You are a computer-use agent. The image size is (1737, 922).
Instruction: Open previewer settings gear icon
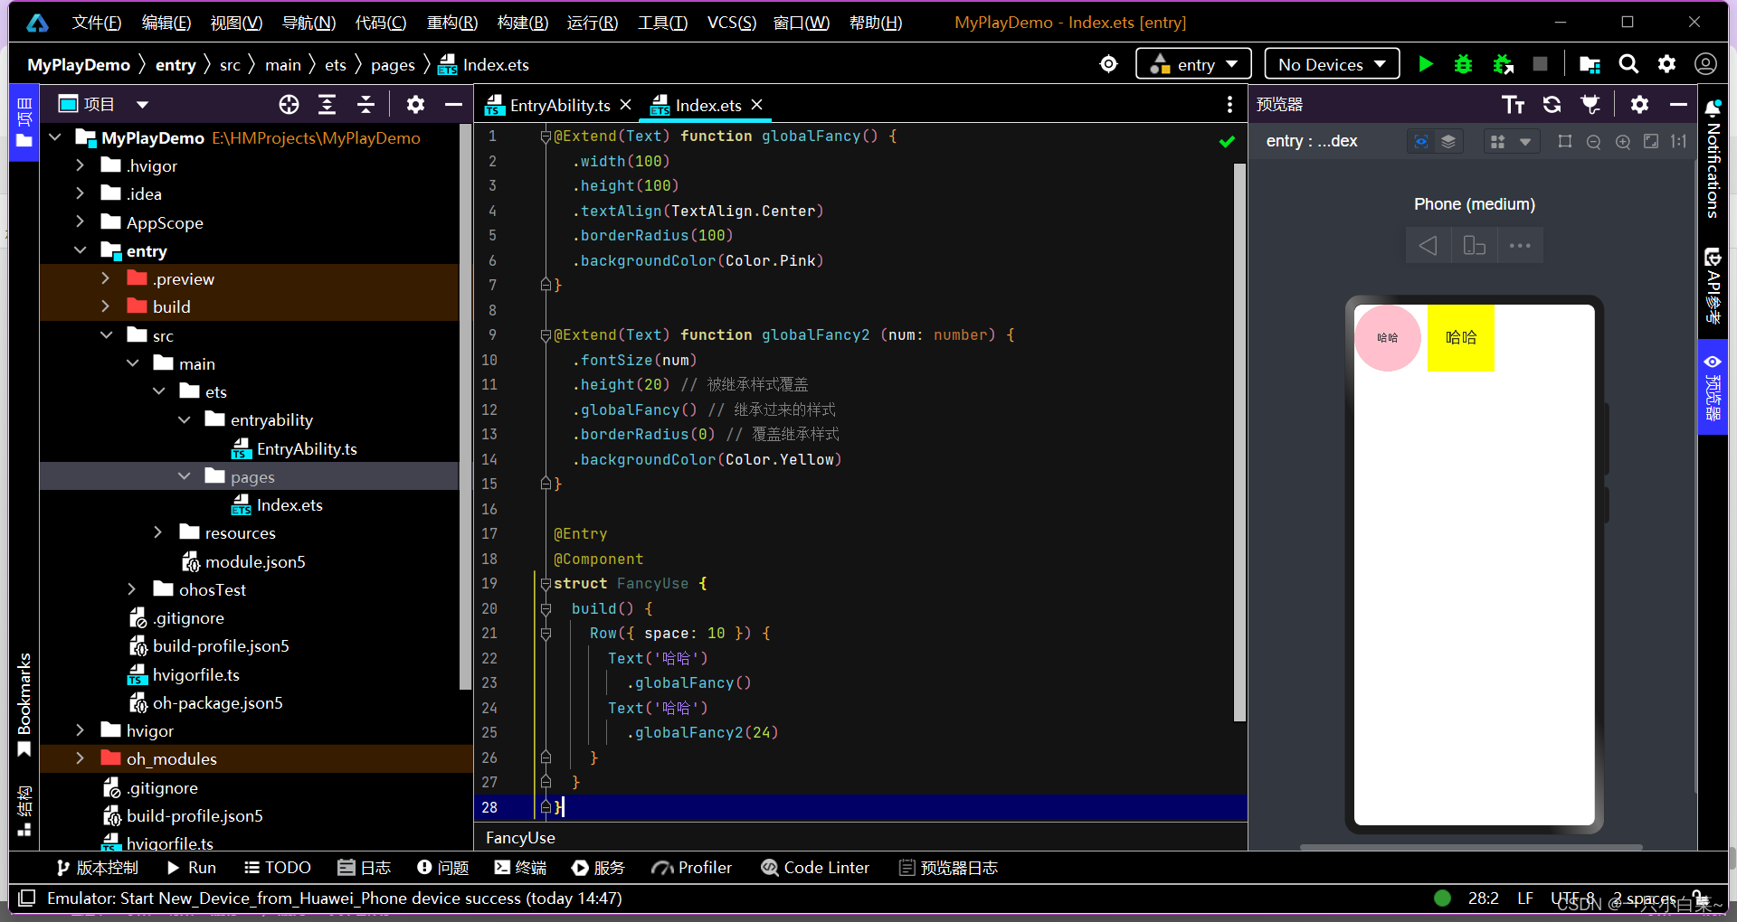(1639, 105)
